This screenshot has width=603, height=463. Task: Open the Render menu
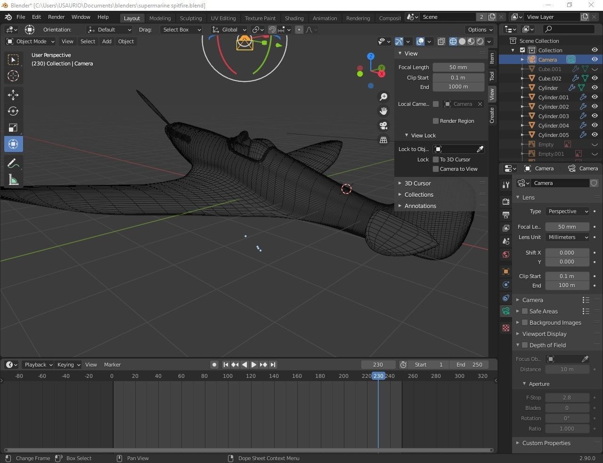[56, 17]
